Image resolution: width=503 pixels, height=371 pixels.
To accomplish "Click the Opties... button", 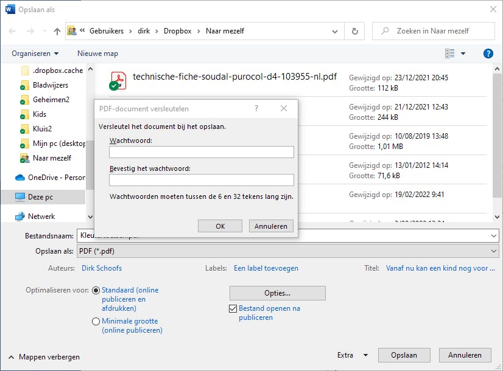I will 277,293.
